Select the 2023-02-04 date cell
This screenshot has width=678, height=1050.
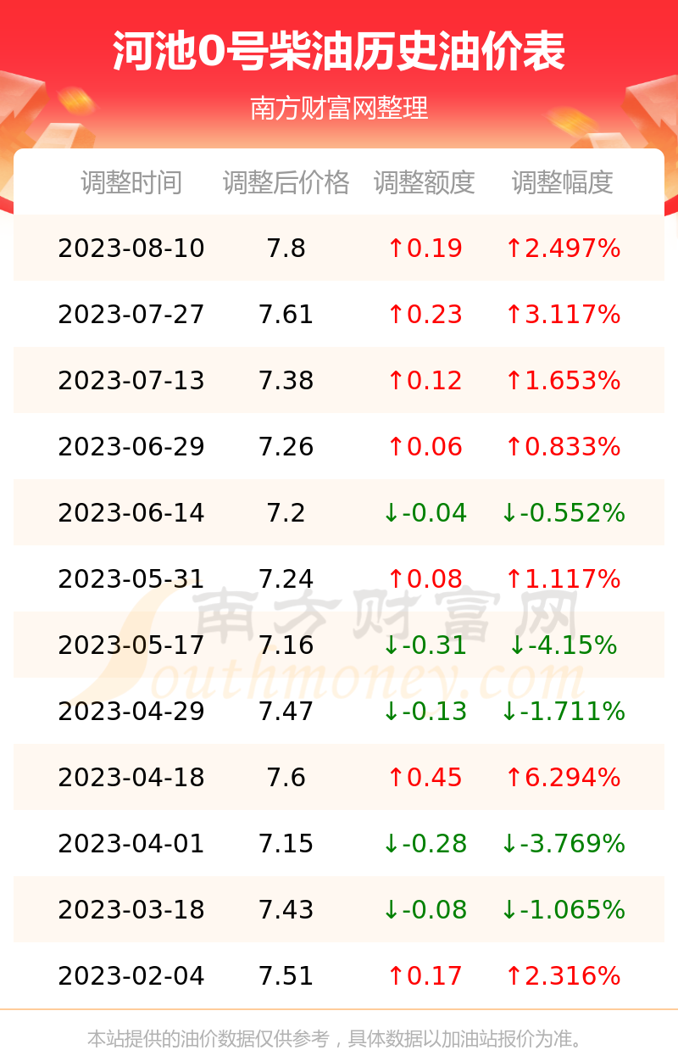point(131,976)
